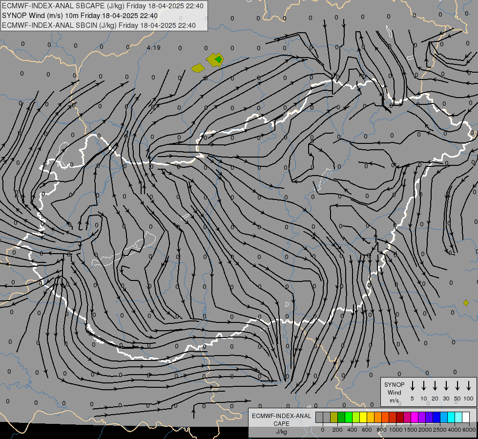Click the 'SYNOP' label in wind legend

(x=394, y=384)
